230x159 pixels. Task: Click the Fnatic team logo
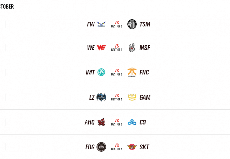pos(132,73)
